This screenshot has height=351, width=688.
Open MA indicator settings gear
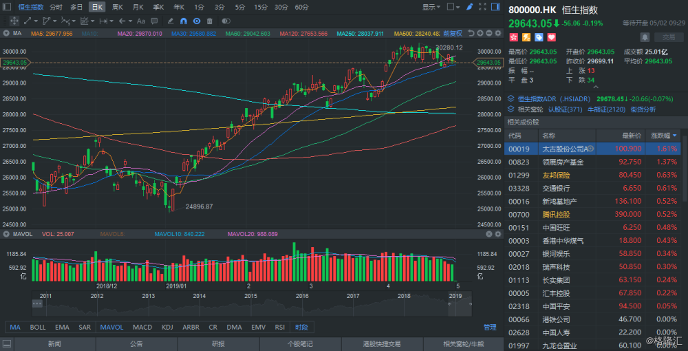click(x=497, y=33)
